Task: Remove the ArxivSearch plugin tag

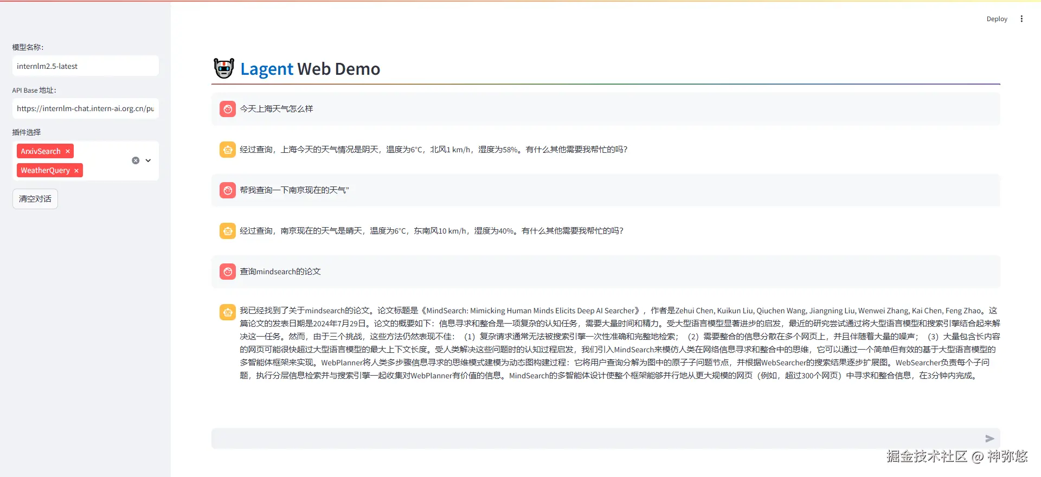Action: click(68, 151)
